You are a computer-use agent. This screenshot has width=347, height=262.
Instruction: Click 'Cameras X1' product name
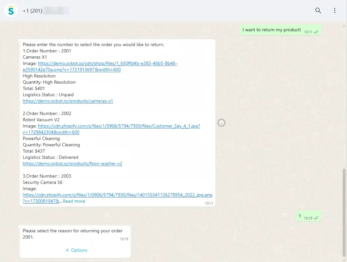coord(35,57)
